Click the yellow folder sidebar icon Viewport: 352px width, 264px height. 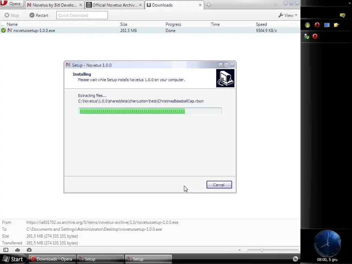tap(336, 25)
